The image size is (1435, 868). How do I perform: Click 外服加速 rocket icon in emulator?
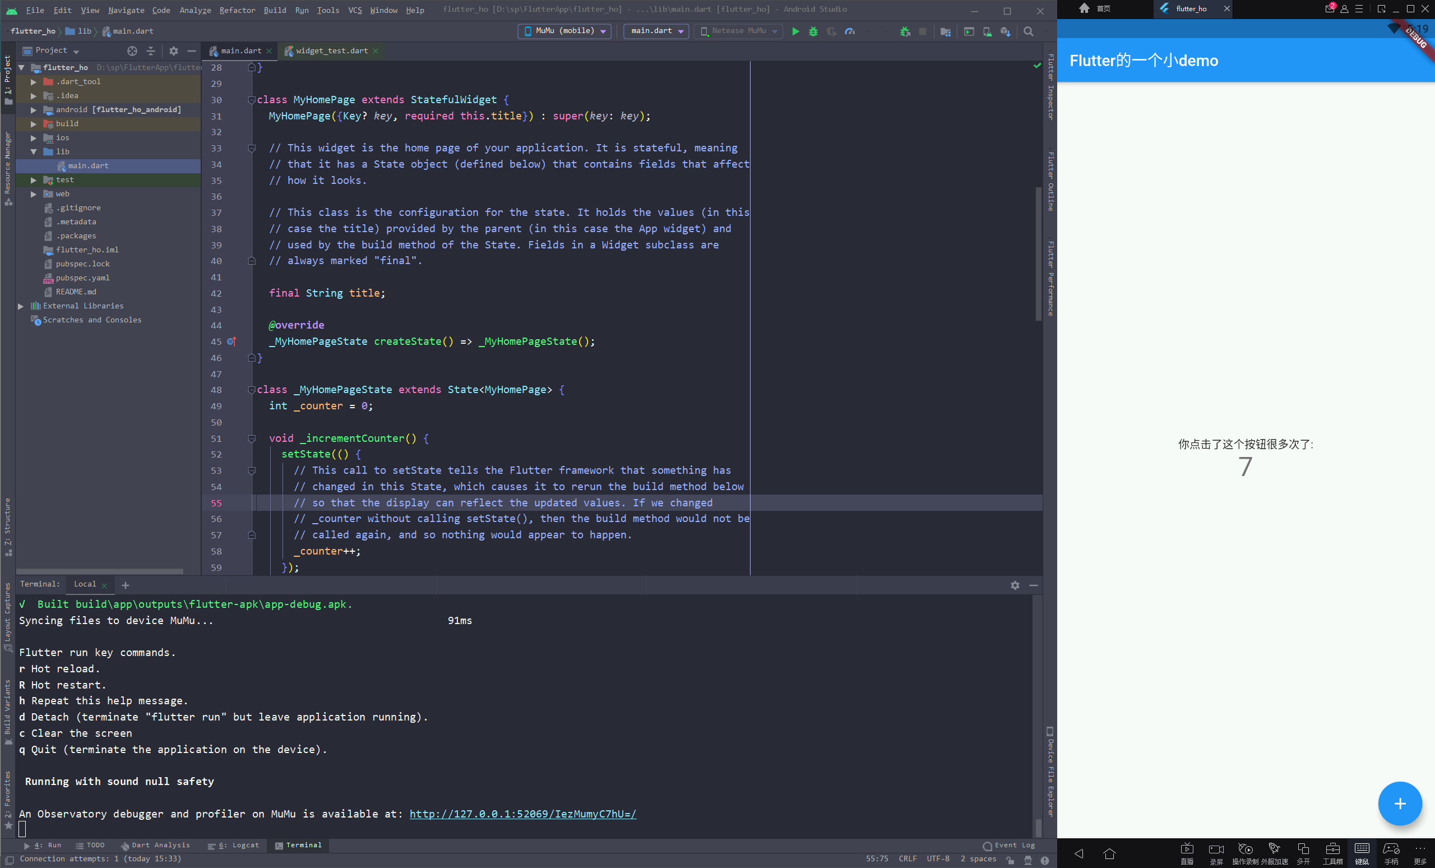click(1274, 853)
